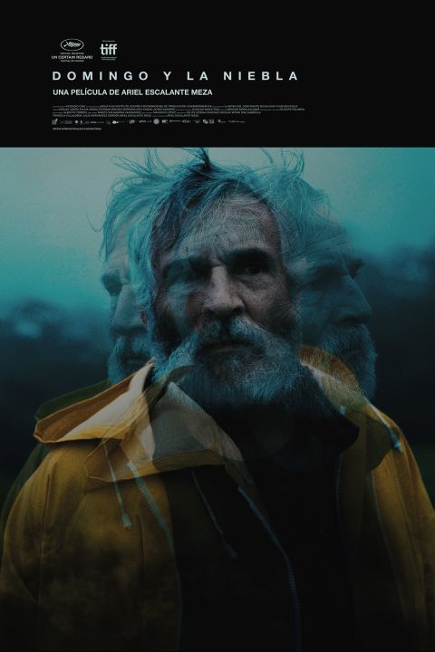The width and height of the screenshot is (435, 652).
Task: Click the bearded man's central face on the poster
Action: [x=226, y=295]
